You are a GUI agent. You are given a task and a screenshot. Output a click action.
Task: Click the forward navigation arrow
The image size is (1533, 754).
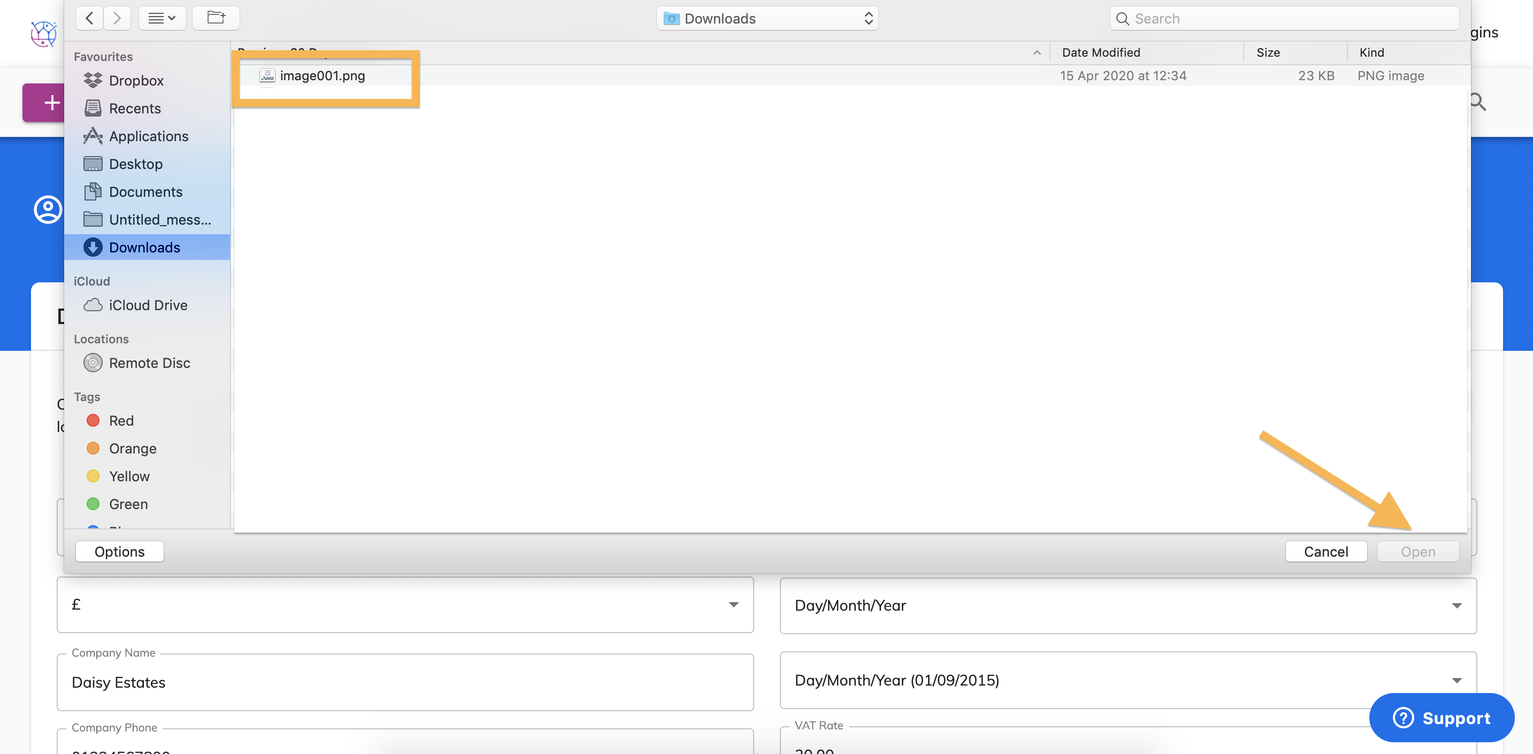click(117, 18)
